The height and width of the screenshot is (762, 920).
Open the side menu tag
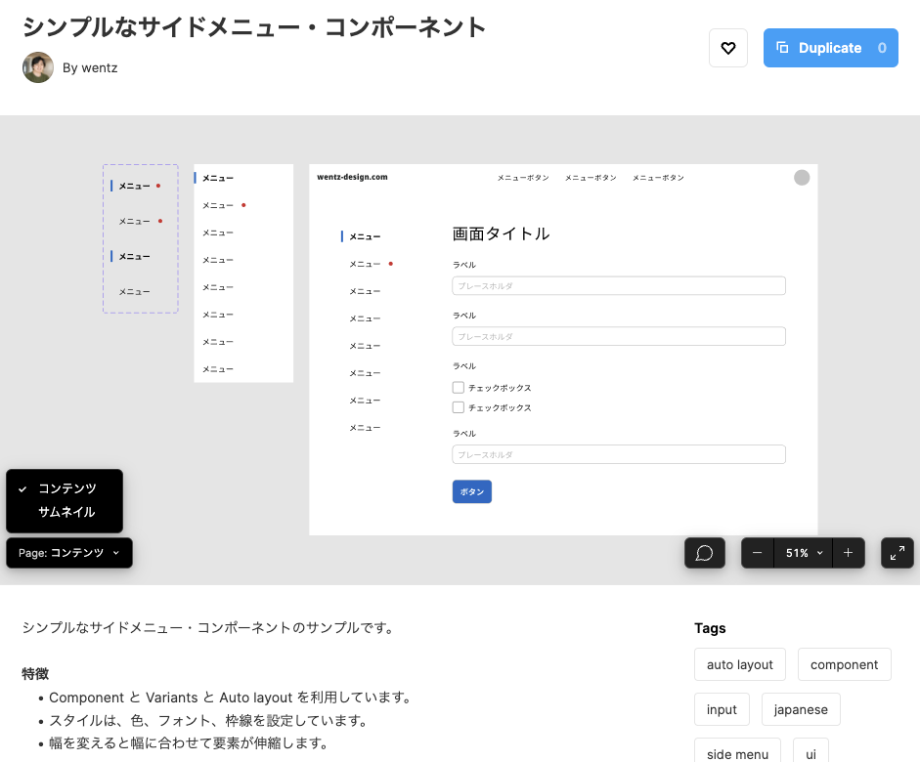[x=737, y=752]
